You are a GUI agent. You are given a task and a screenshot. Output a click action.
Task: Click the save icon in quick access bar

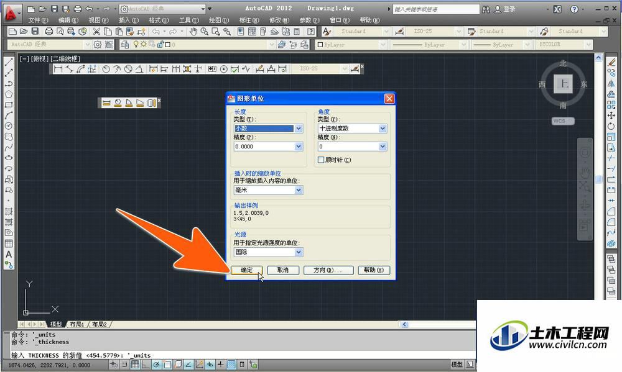(54, 9)
